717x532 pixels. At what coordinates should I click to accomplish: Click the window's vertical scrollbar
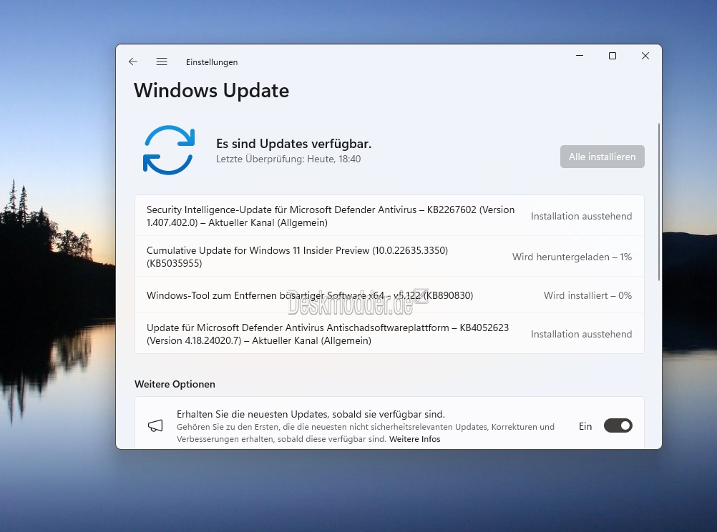coord(659,202)
